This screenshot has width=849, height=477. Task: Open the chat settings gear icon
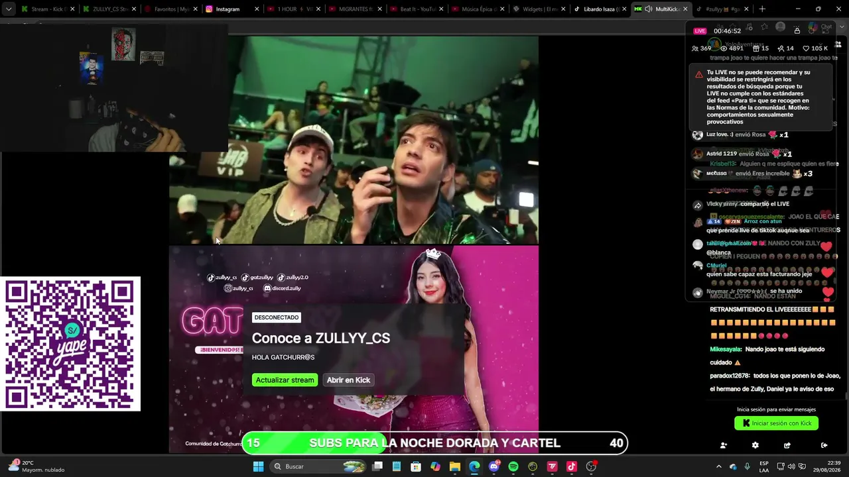[x=755, y=445]
